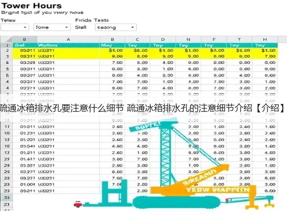Click row 2 header number

pyautogui.click(x=7, y=50)
